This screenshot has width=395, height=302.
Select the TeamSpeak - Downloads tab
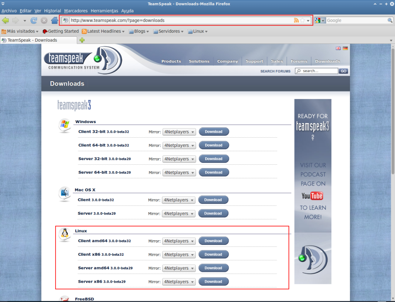click(x=39, y=40)
